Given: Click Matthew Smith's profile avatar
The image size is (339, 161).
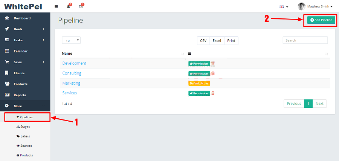Looking at the screenshot, I should tap(301, 6).
